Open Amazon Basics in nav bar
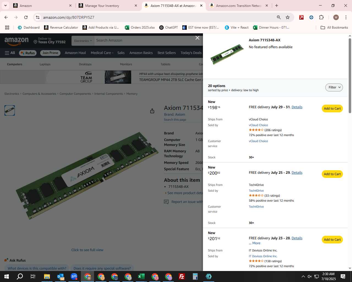The width and height of the screenshot is (352, 282). [x=141, y=53]
